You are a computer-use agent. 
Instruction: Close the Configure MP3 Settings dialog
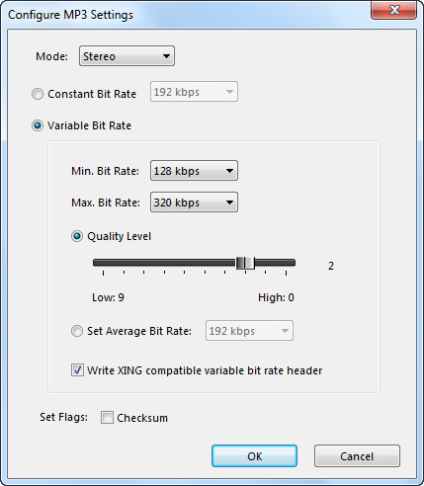pyautogui.click(x=393, y=10)
